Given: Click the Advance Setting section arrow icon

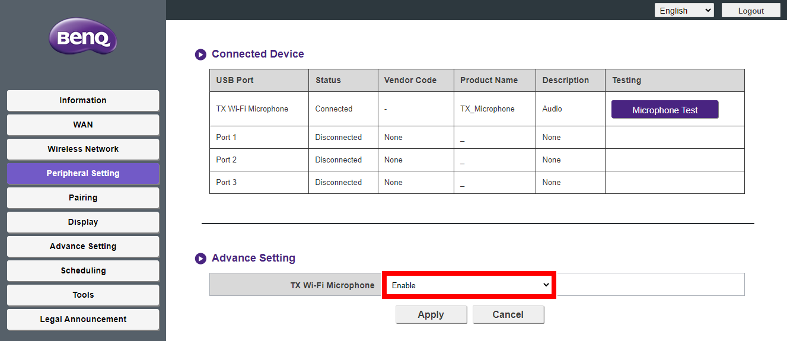Looking at the screenshot, I should pos(200,259).
